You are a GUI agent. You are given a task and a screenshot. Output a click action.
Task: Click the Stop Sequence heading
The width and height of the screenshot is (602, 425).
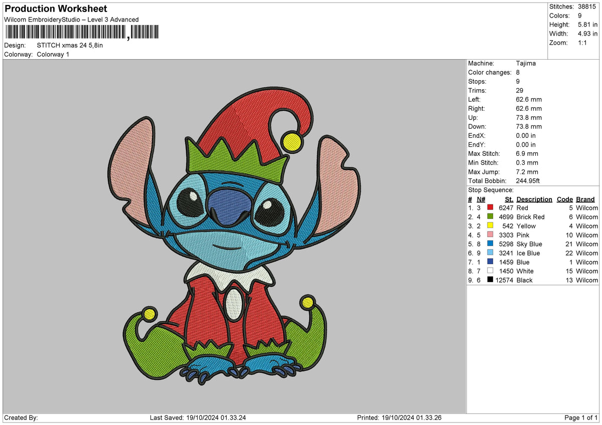491,190
